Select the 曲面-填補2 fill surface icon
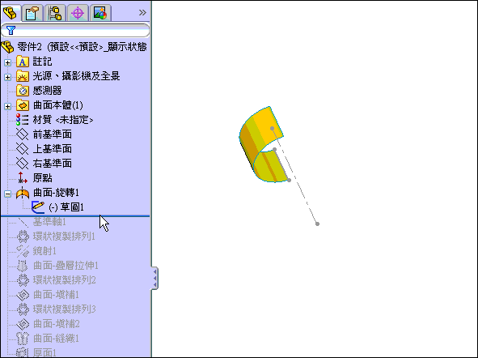Screen dimensions: 478x358 [x=23, y=324]
